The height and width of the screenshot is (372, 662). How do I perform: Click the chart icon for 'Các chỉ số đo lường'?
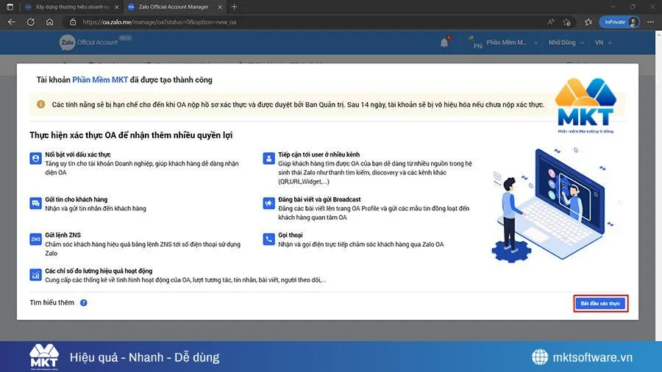35,275
